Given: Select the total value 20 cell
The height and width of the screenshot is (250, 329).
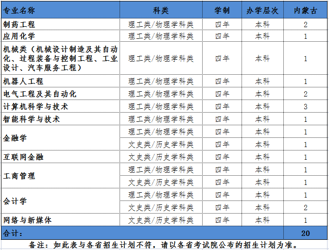Looking at the screenshot, I should [306, 233].
